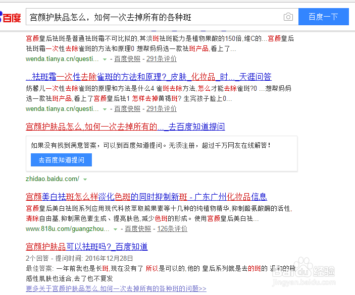Open 更多关于宫颜护肤品怎么 related questions link
355x295 pixels.
click(x=116, y=288)
